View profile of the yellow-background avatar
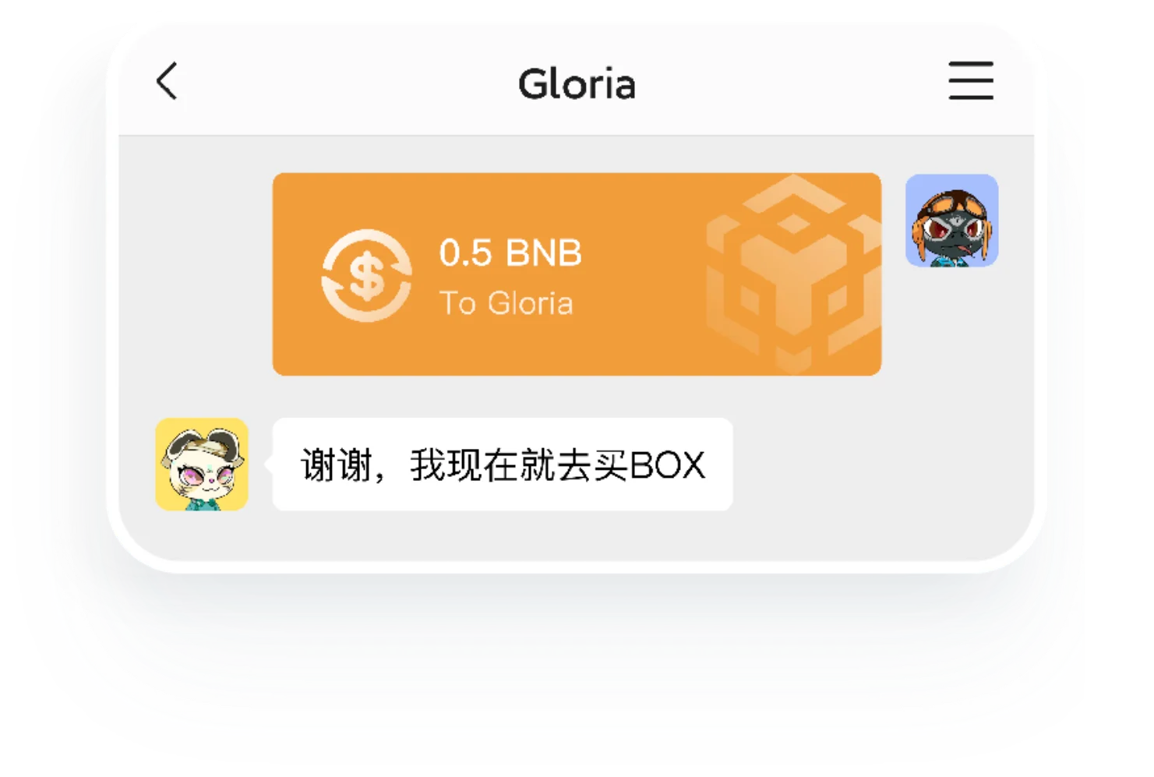 point(202,464)
